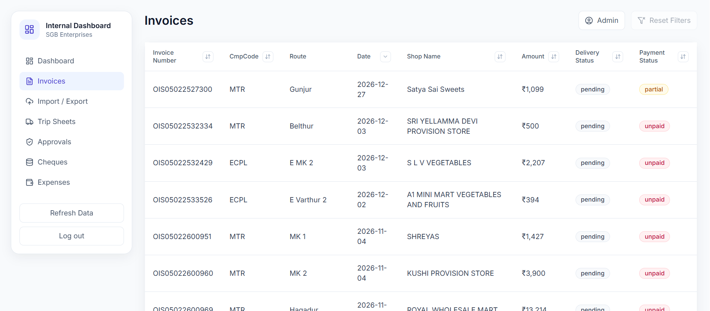Image resolution: width=710 pixels, height=311 pixels.
Task: Navigate to Approvals
Action: click(72, 142)
